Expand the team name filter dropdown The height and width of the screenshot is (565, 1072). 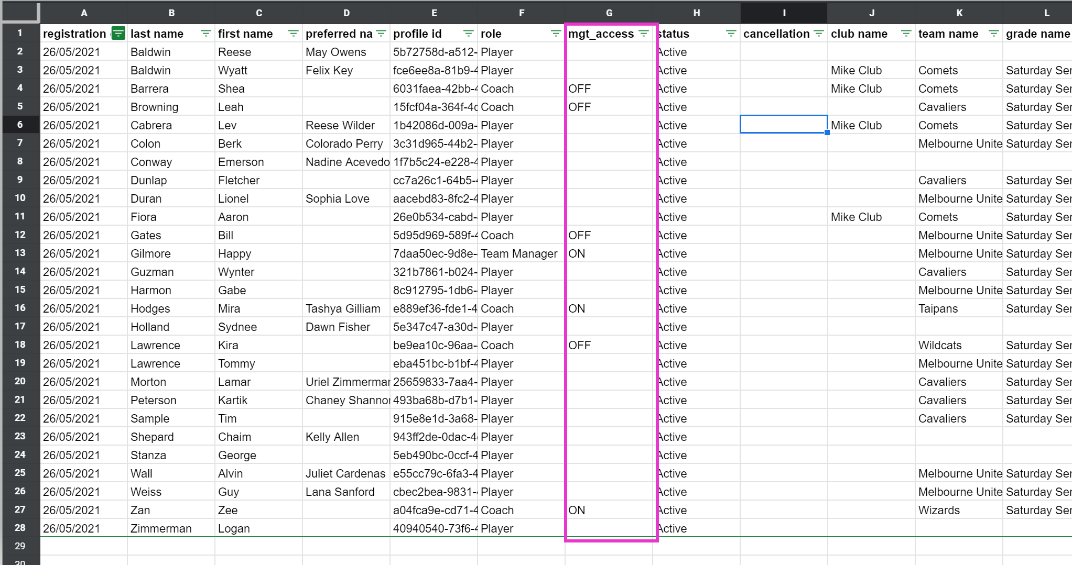(x=994, y=34)
